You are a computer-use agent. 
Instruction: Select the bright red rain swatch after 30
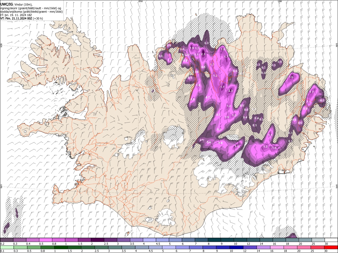click(x=331, y=247)
